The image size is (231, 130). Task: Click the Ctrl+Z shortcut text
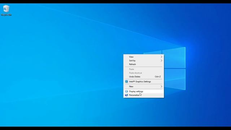click(x=158, y=77)
